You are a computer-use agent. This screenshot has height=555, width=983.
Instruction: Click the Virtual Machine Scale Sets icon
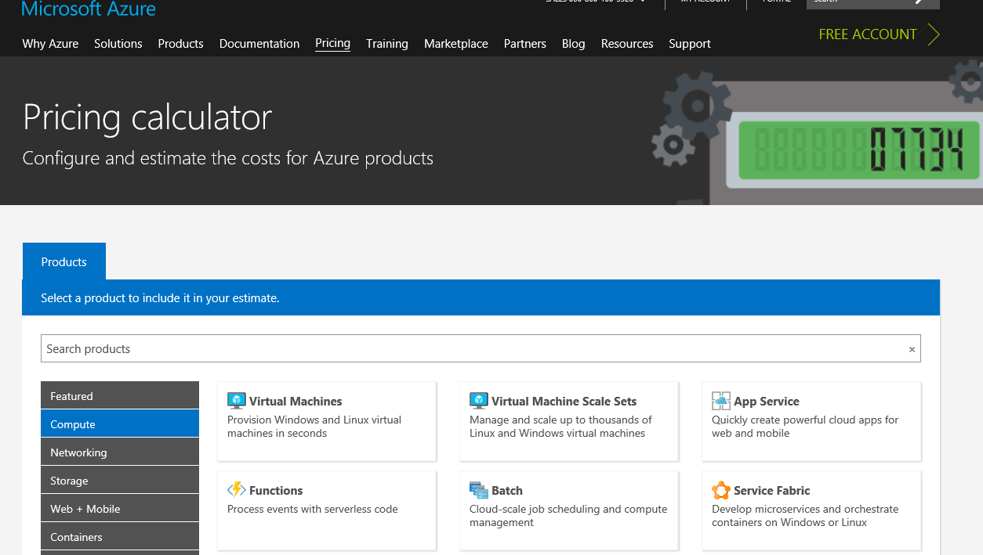click(478, 401)
